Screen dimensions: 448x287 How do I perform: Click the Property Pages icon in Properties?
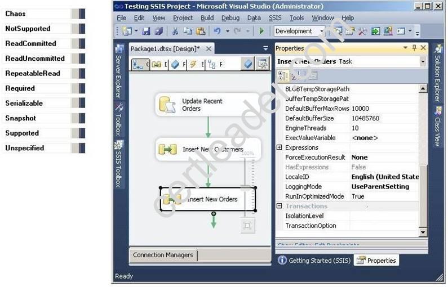click(x=313, y=76)
